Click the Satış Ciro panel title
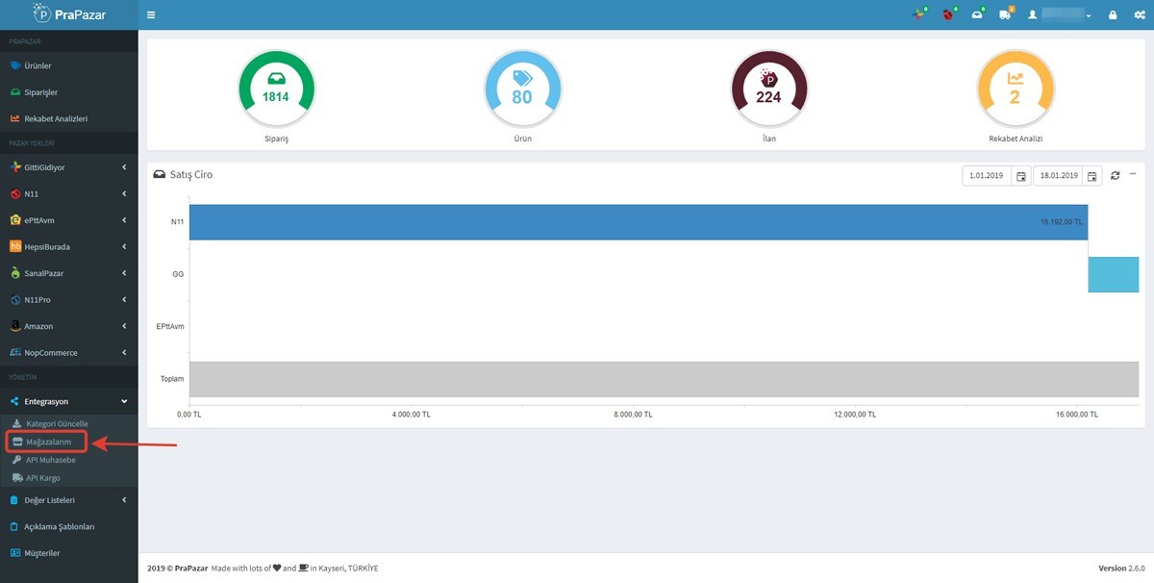 (190, 175)
